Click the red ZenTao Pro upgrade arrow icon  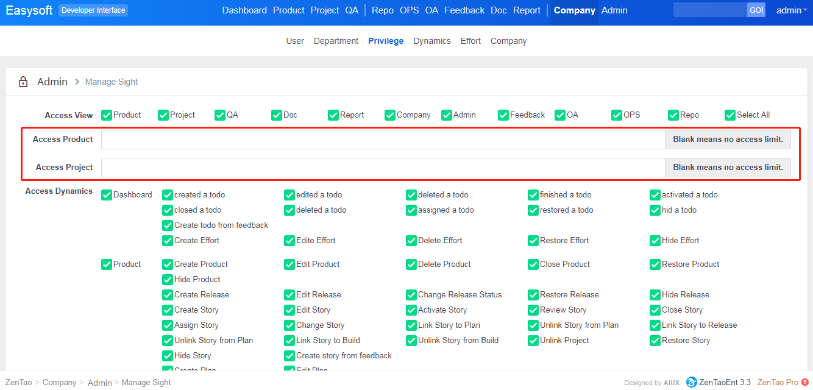(x=805, y=382)
